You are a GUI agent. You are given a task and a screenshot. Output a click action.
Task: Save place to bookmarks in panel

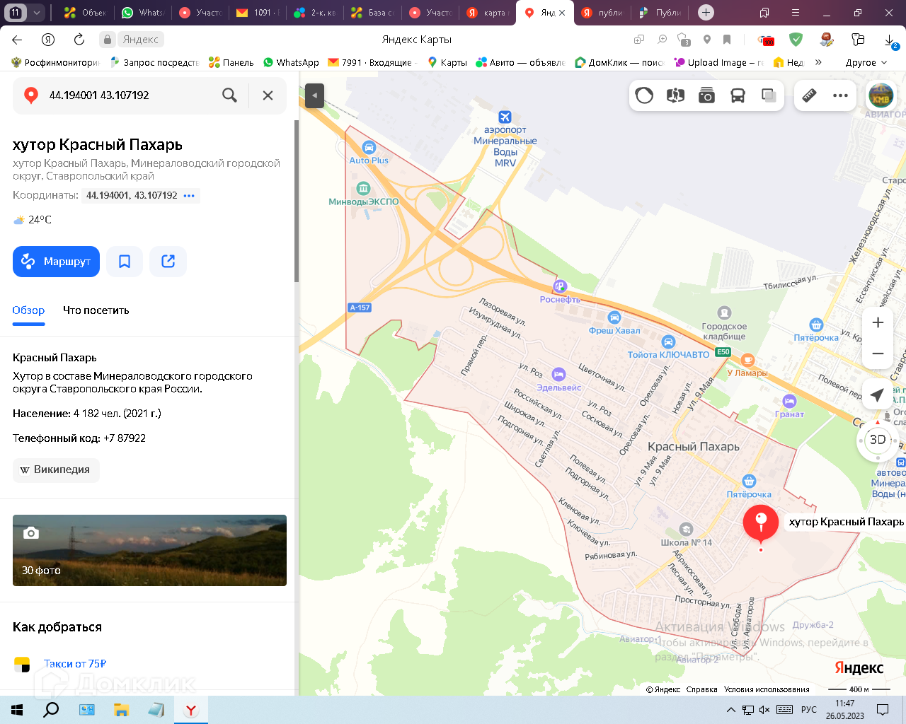(x=125, y=262)
